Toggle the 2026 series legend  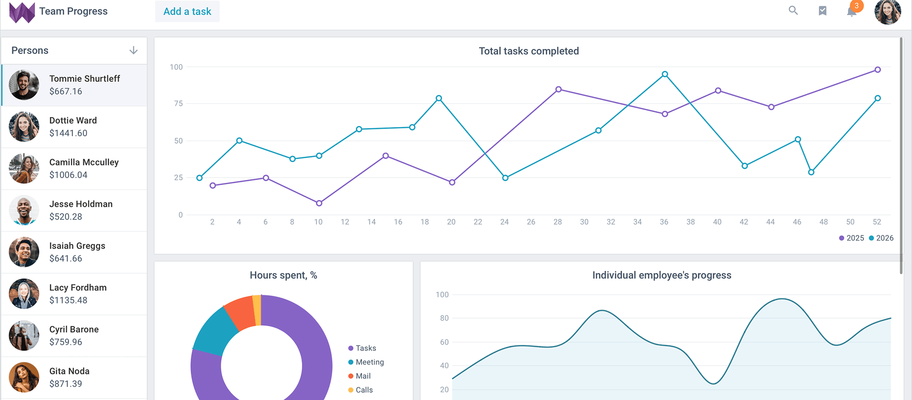881,238
